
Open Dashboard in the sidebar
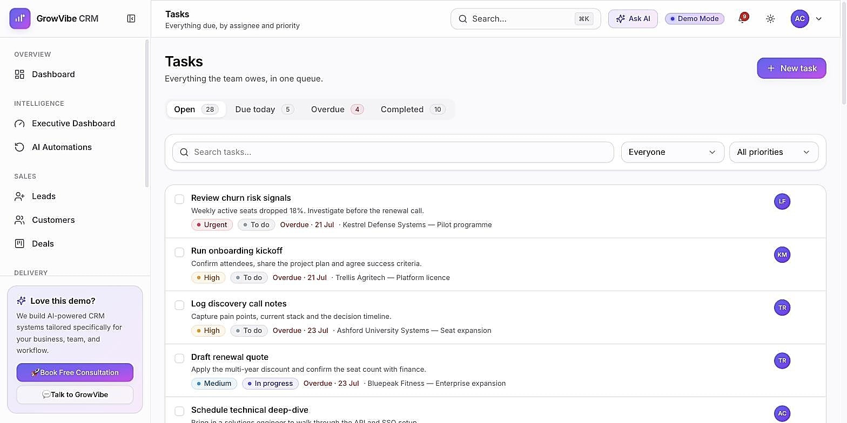75,74
